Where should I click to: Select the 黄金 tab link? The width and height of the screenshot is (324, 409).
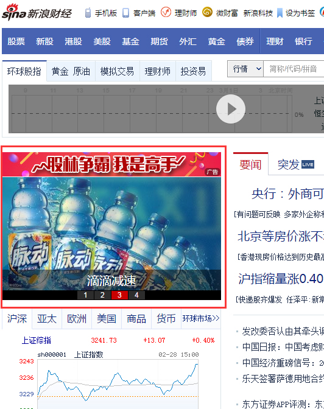60,71
